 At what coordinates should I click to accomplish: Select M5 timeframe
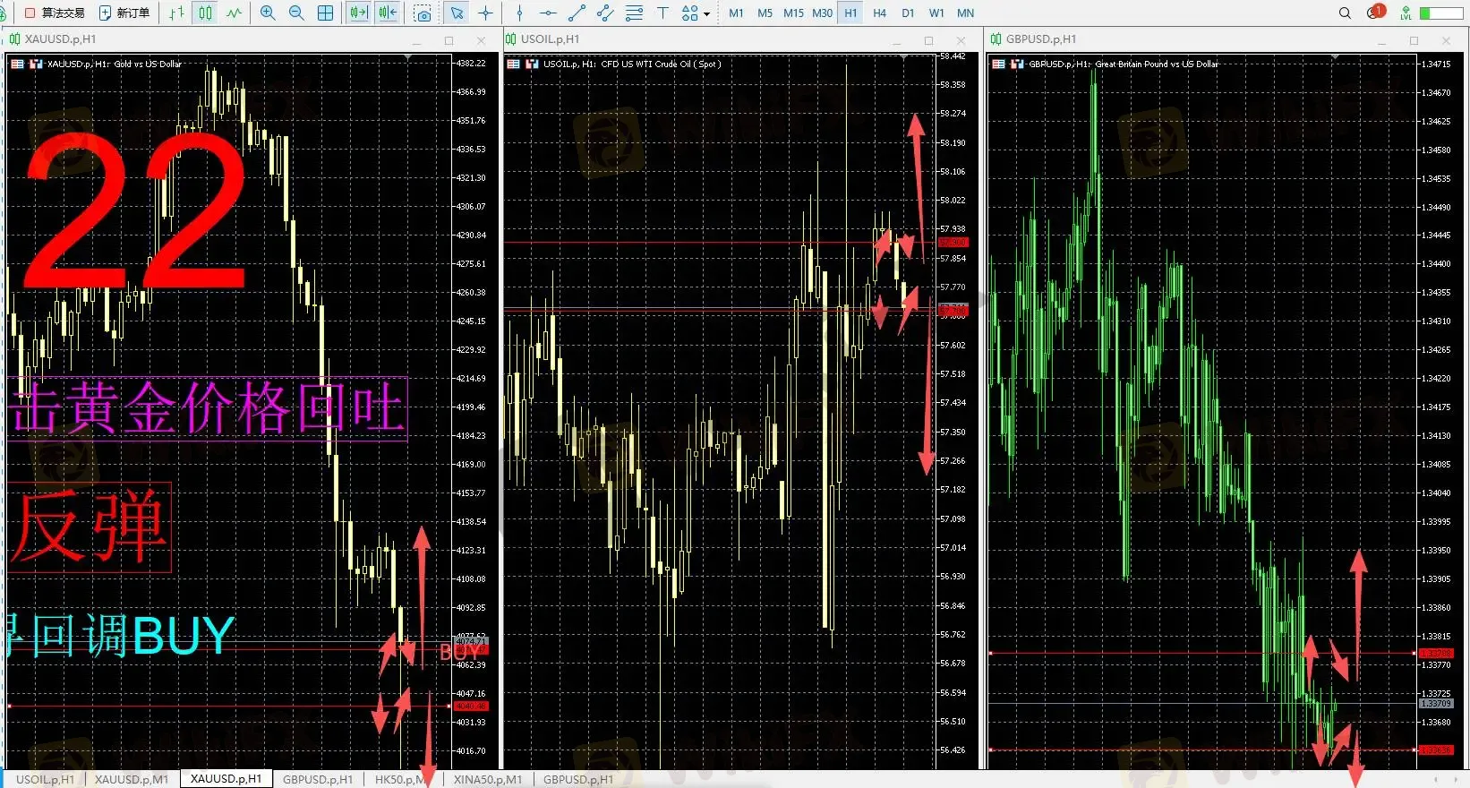[765, 13]
